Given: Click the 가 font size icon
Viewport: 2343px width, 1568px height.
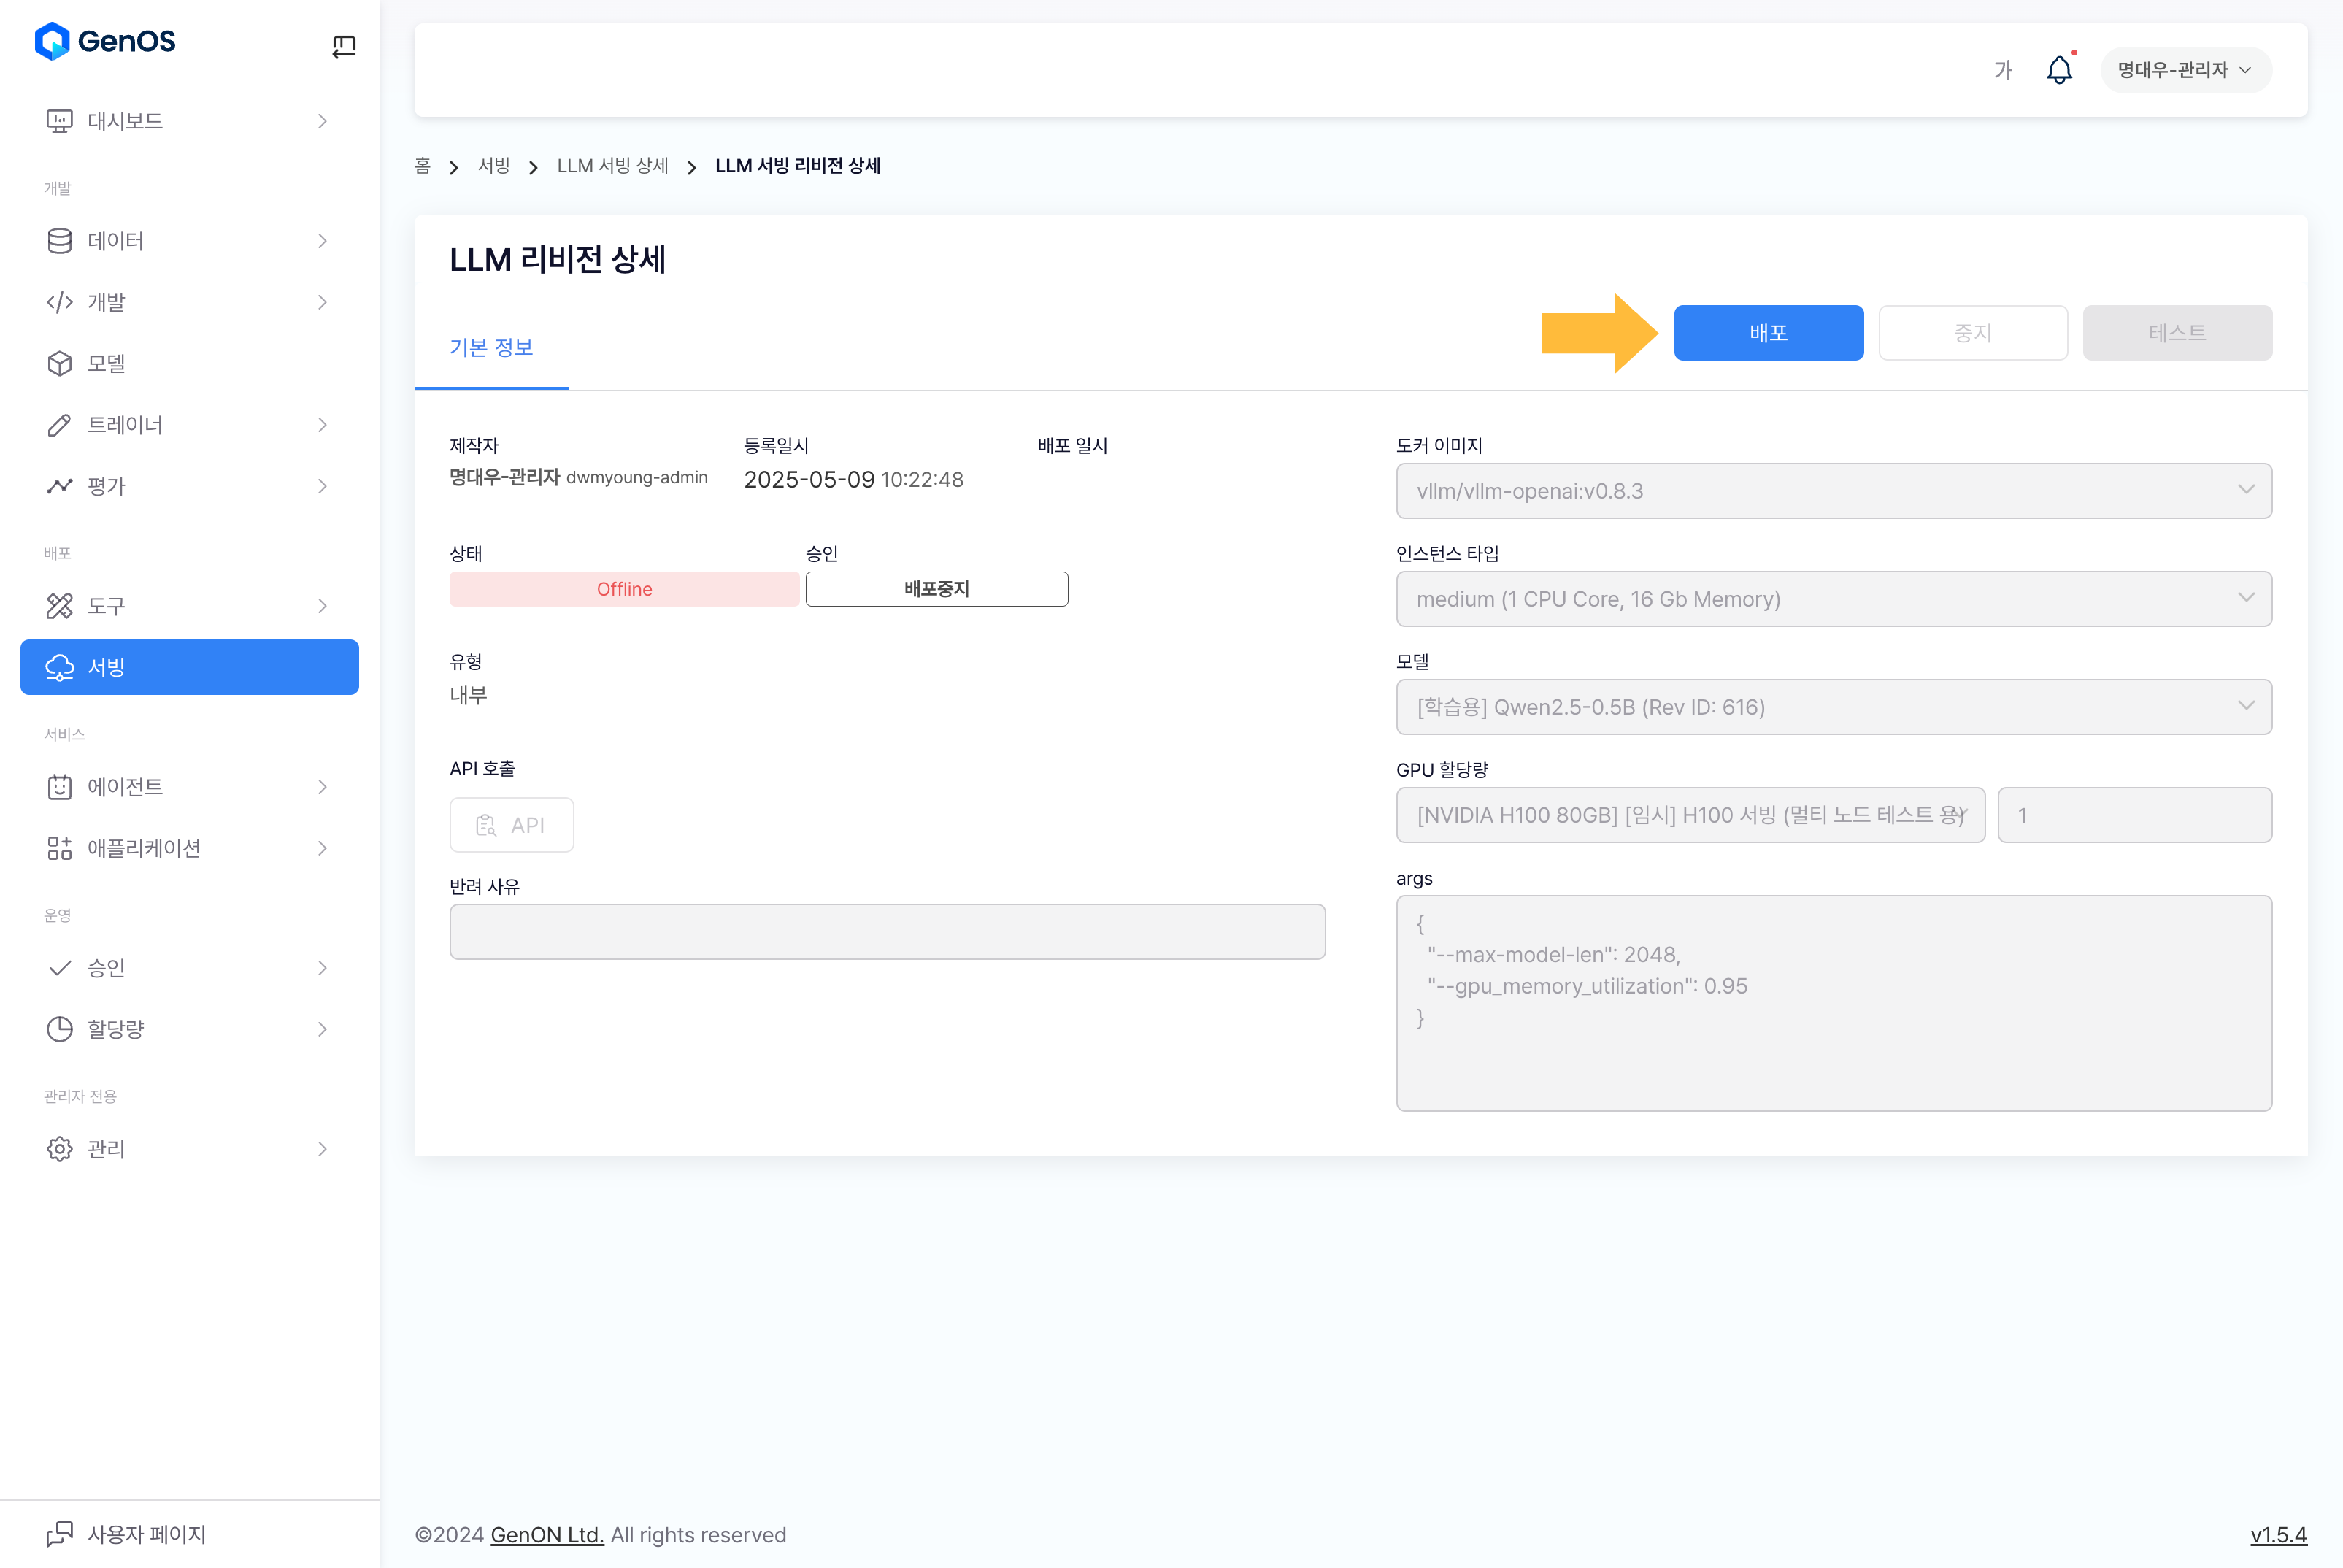Looking at the screenshot, I should (x=2002, y=70).
